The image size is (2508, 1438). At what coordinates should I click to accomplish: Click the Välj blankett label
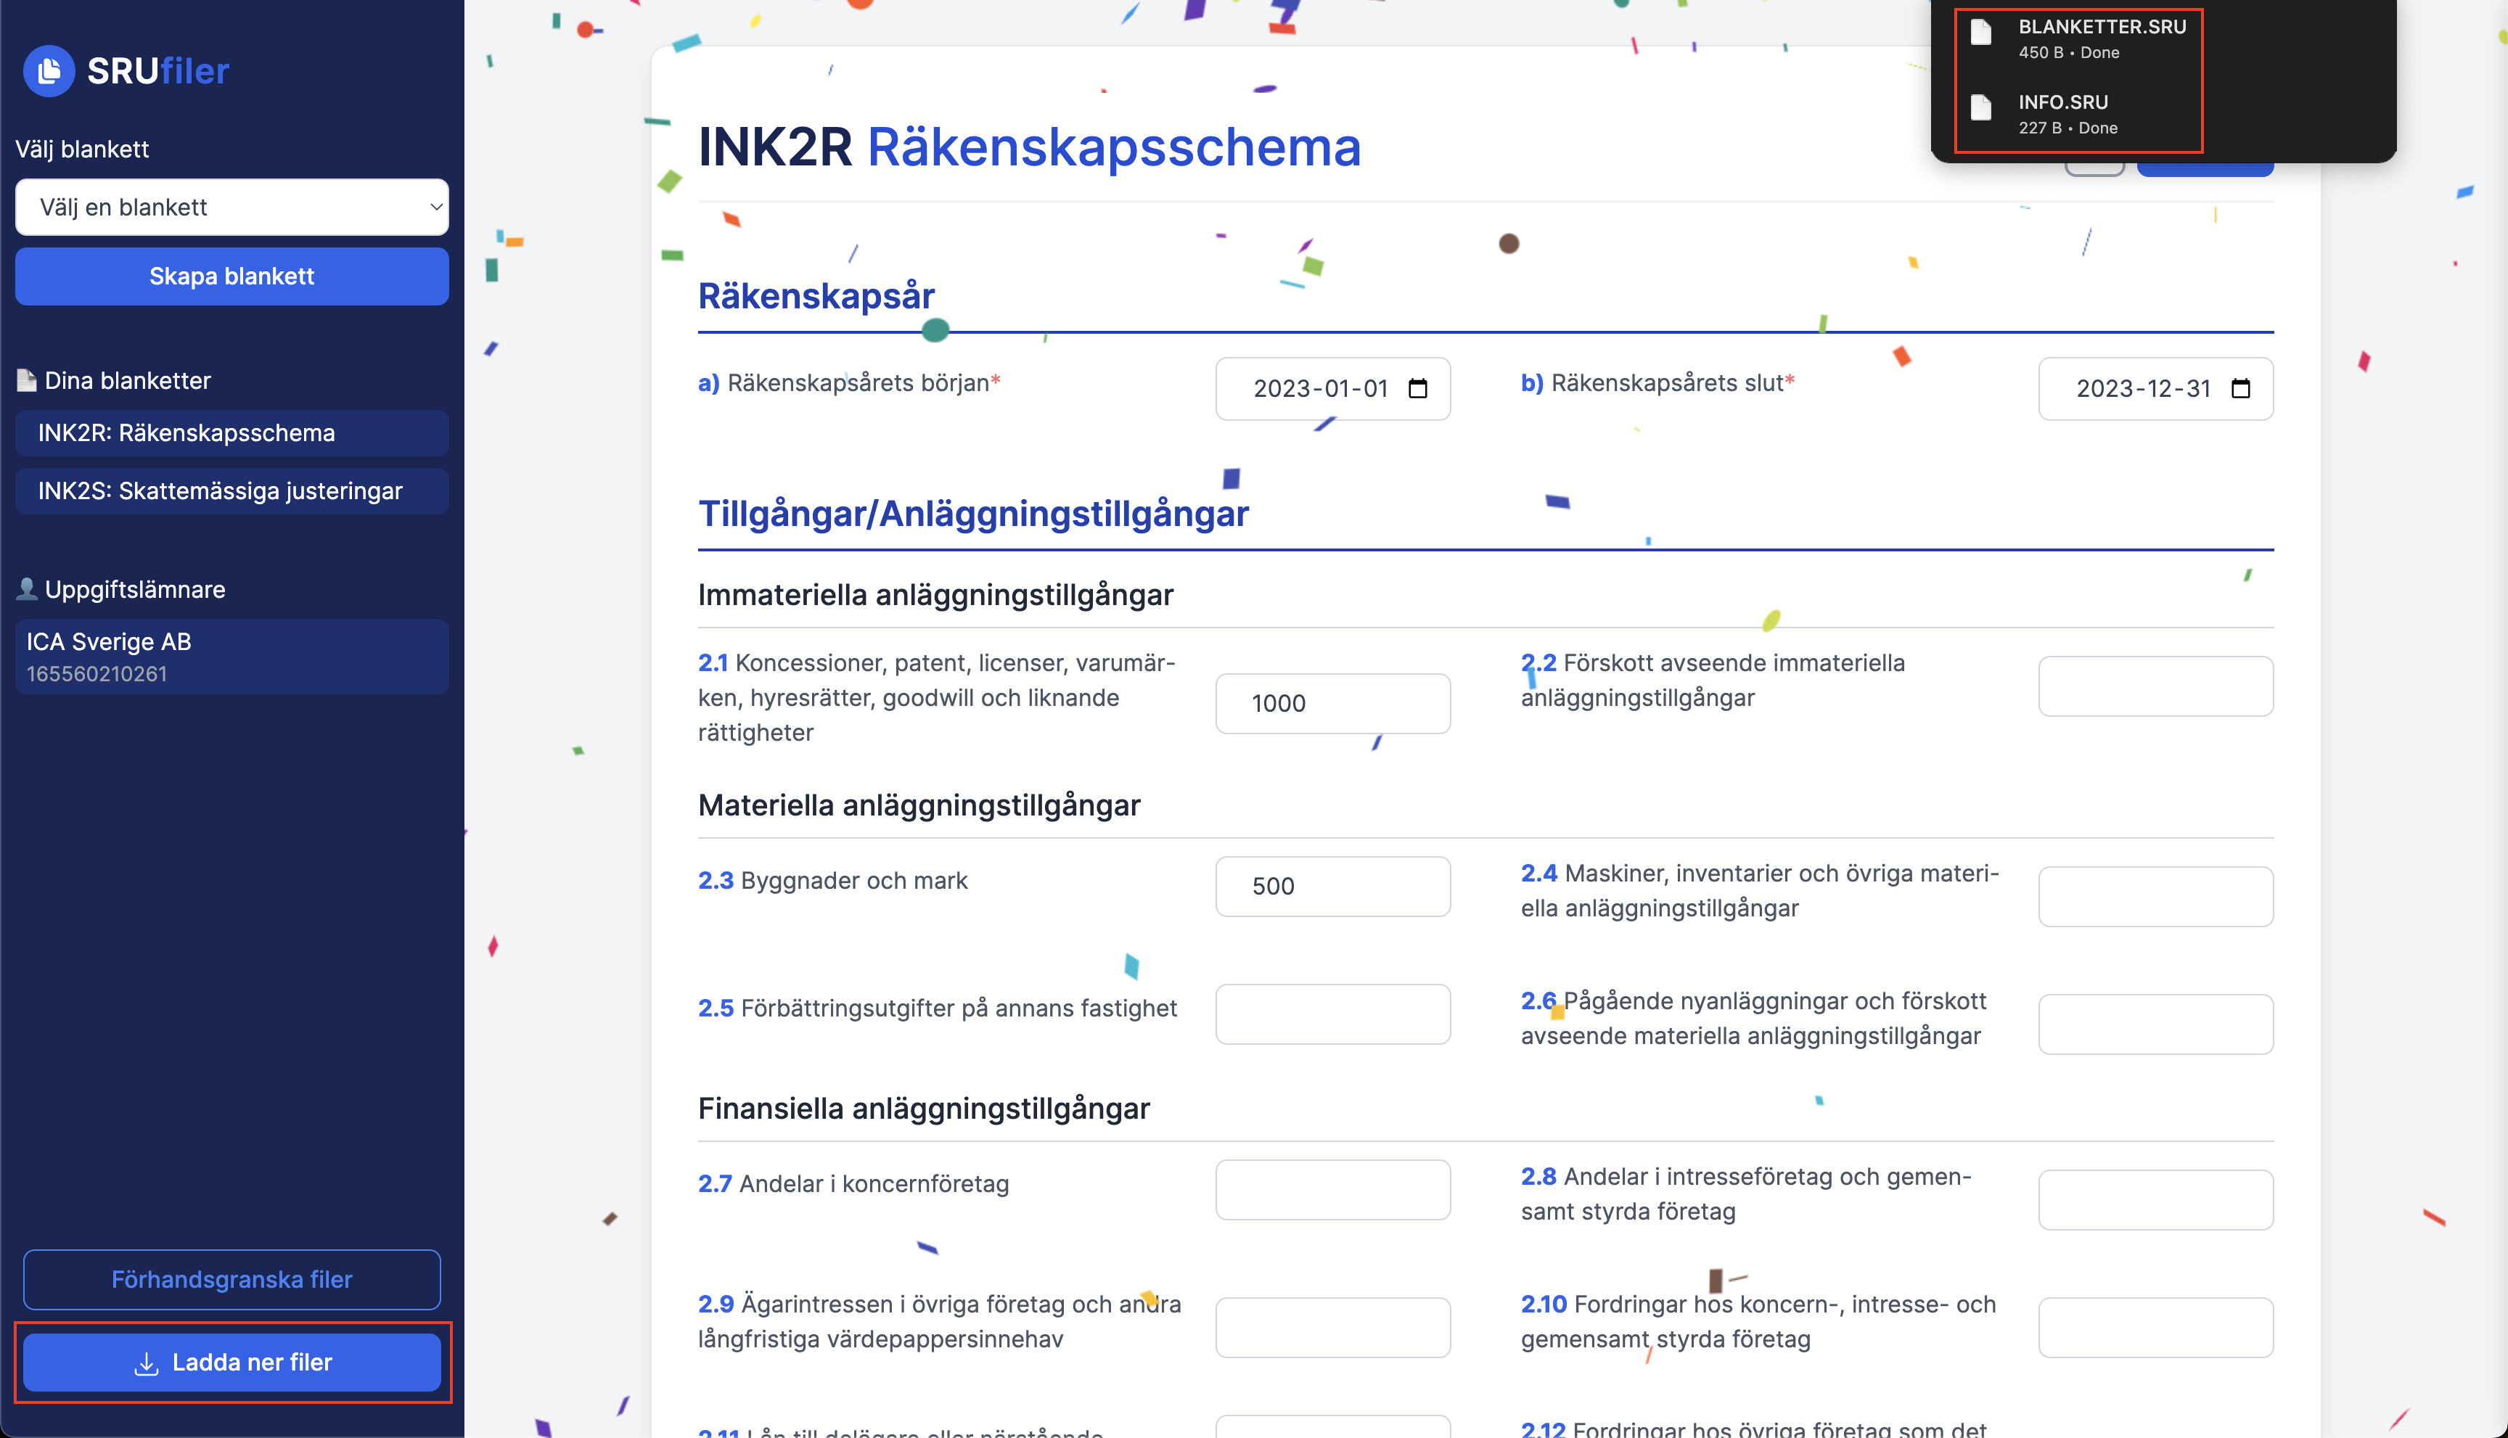pos(82,149)
